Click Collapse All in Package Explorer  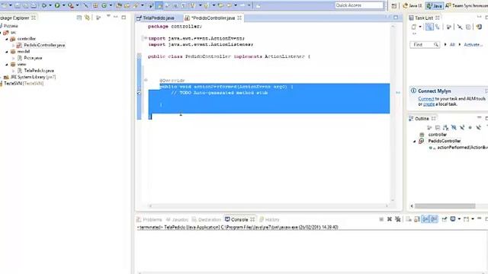click(x=79, y=18)
